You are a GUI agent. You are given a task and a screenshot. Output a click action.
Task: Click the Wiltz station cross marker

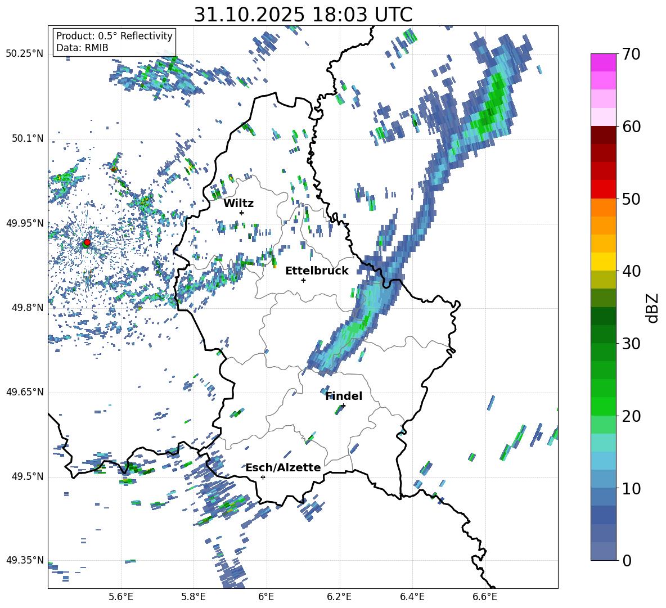pos(242,213)
